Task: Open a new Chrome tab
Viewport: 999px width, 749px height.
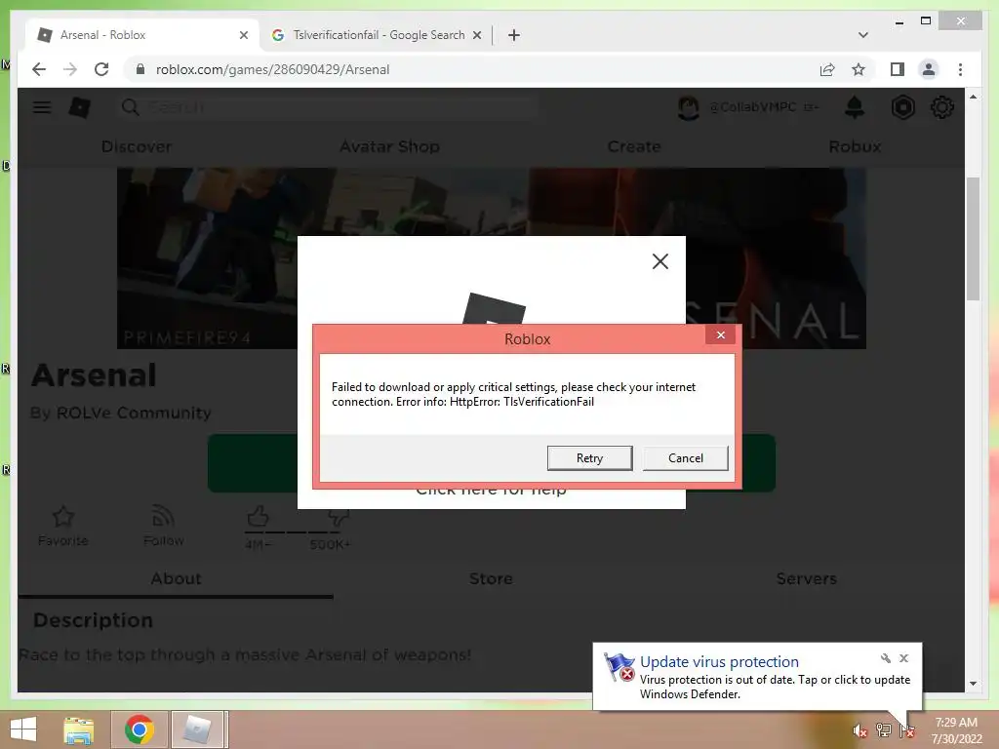Action: click(x=514, y=35)
